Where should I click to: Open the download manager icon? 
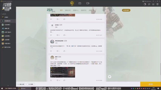tap(153, 4)
